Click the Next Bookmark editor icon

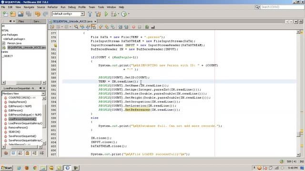(107, 27)
